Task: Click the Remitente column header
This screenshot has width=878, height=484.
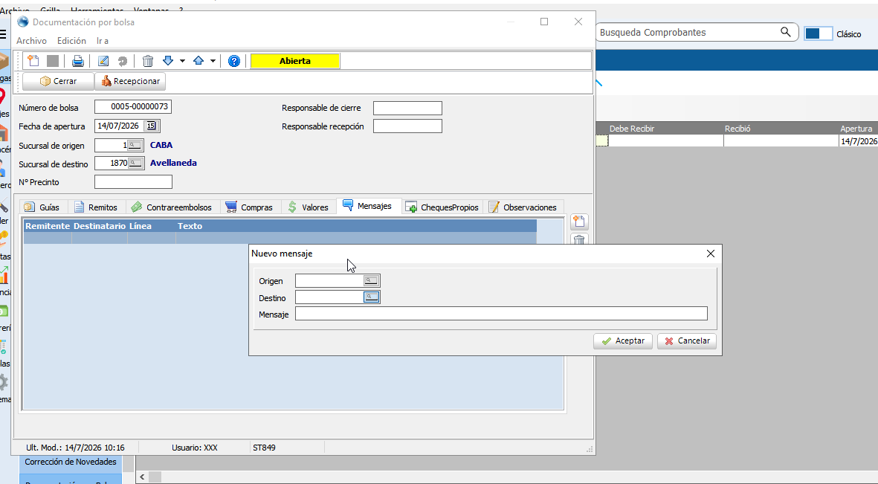Action: click(x=48, y=226)
